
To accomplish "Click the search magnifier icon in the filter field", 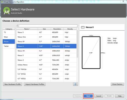I will click(18, 26).
